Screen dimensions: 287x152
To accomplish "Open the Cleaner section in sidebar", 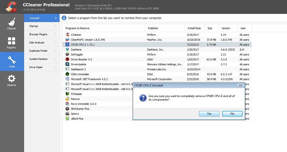I will 11,24.
